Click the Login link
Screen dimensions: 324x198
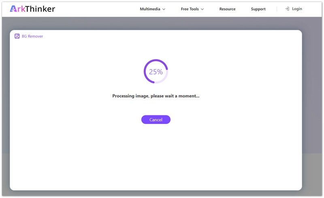(297, 9)
